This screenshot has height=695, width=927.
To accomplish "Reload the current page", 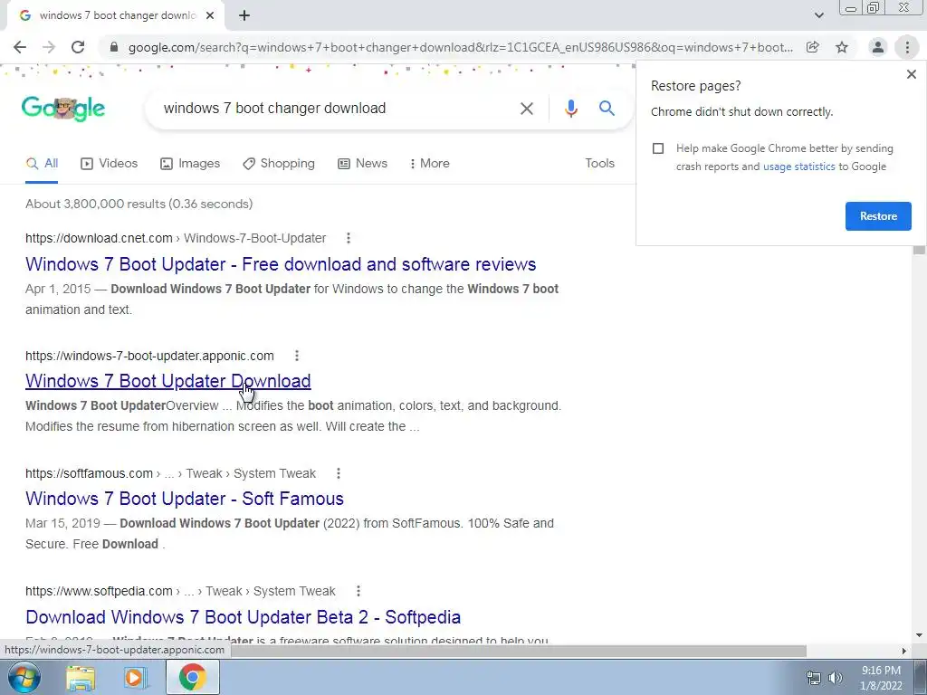I will [78, 47].
